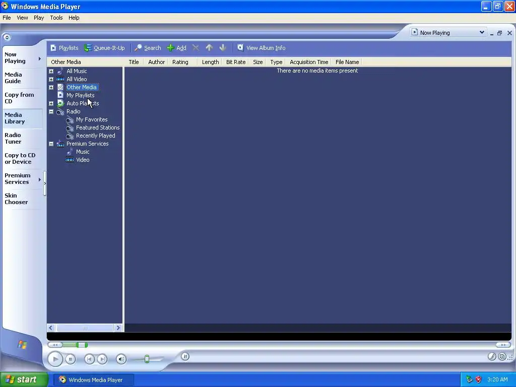Image resolution: width=516 pixels, height=387 pixels.
Task: Click the green Add button
Action: click(177, 48)
